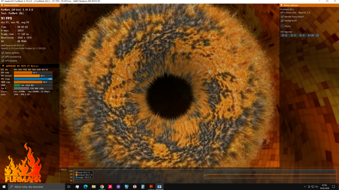339x190 pixels.
Task: Click the GPU 0 graph label
Action: click(x=63, y=169)
